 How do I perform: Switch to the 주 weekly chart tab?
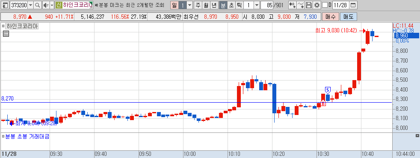click(x=198, y=5)
